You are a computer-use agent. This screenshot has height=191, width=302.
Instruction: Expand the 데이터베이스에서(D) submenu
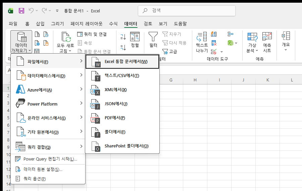[48, 76]
